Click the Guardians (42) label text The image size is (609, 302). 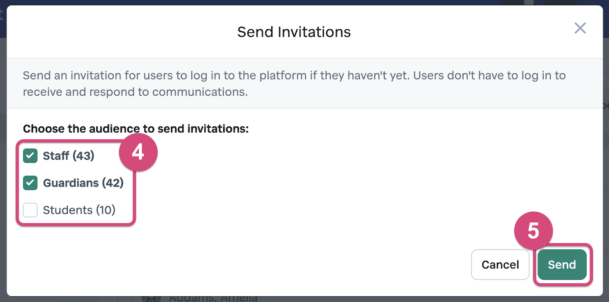point(83,183)
